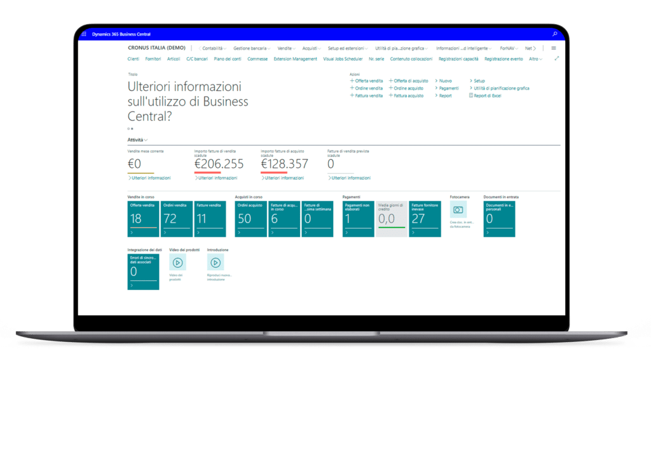
Task: Expand the Contabilità menu dropdown
Action: coord(214,48)
